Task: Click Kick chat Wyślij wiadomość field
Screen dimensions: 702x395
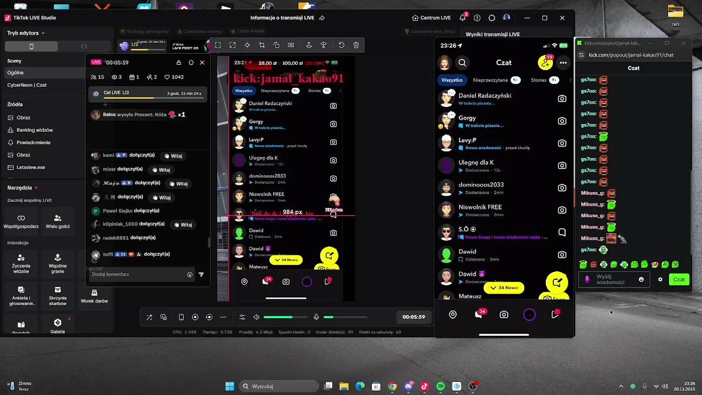Action: (x=614, y=279)
